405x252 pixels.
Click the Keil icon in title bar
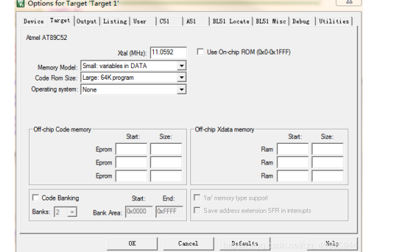pos(21,3)
